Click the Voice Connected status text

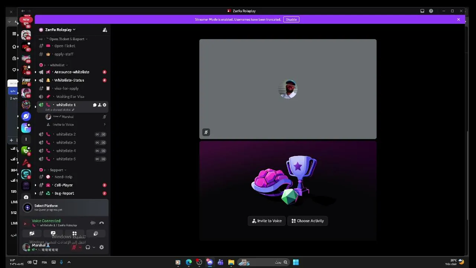point(46,221)
